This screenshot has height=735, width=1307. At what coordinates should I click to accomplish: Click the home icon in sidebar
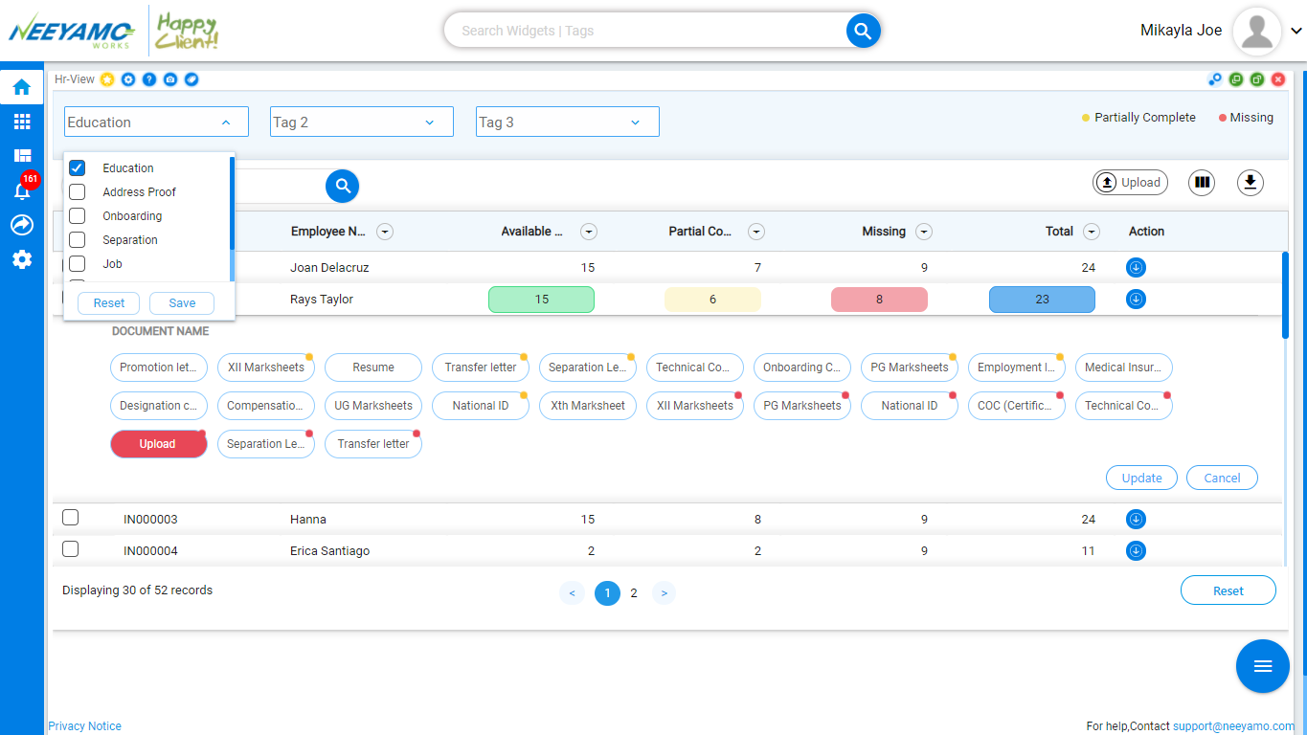(21, 87)
